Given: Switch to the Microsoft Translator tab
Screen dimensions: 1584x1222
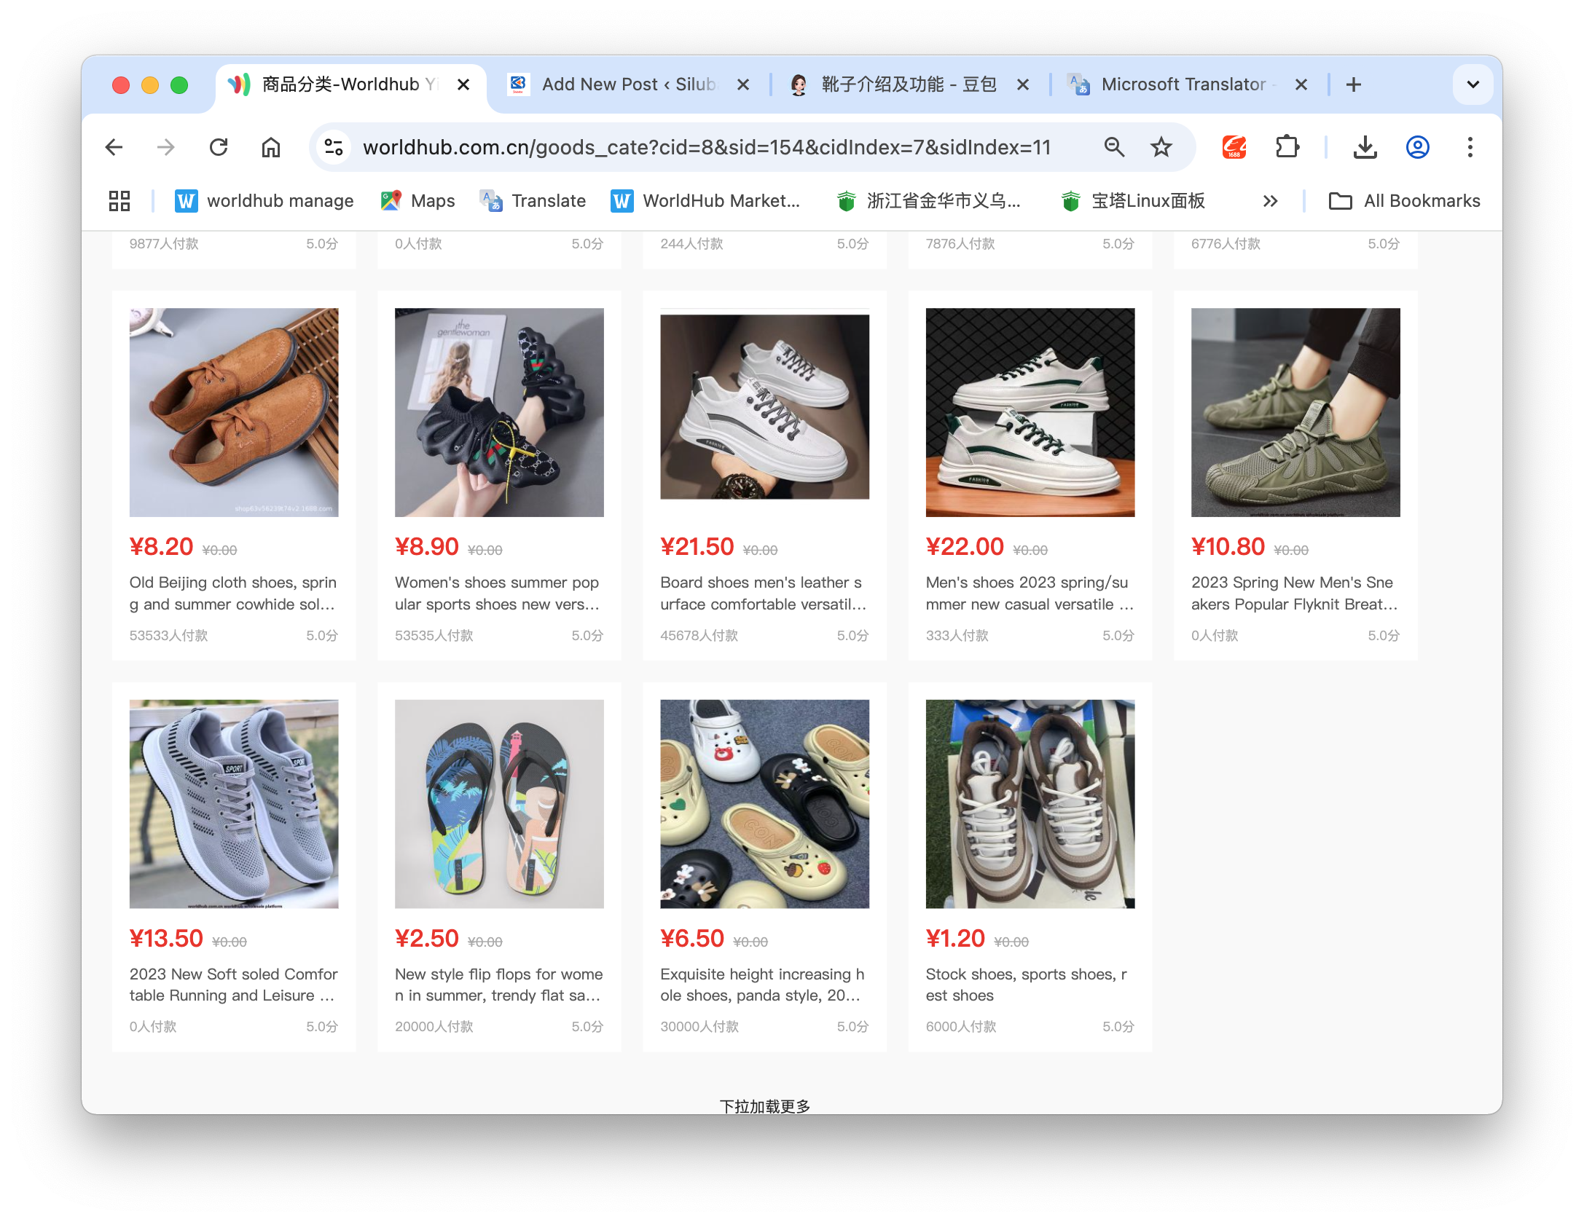Looking at the screenshot, I should (x=1182, y=84).
